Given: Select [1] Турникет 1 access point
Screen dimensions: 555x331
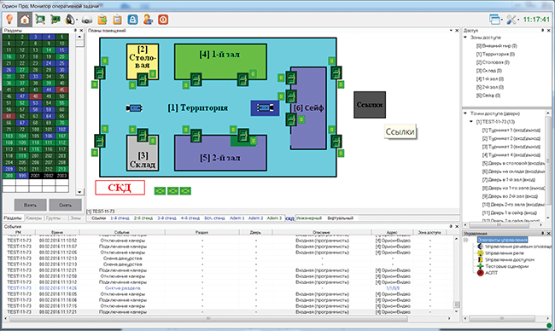Looking at the screenshot, I should [511, 131].
